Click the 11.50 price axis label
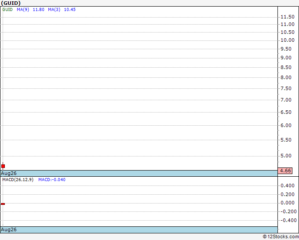The width and height of the screenshot is (299, 240). point(288,17)
